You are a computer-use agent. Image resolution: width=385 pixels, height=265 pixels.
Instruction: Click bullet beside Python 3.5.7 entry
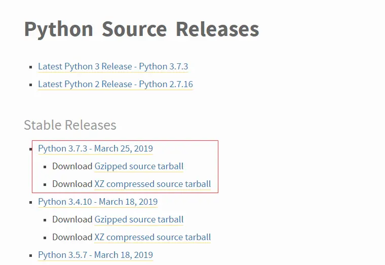[x=32, y=255]
